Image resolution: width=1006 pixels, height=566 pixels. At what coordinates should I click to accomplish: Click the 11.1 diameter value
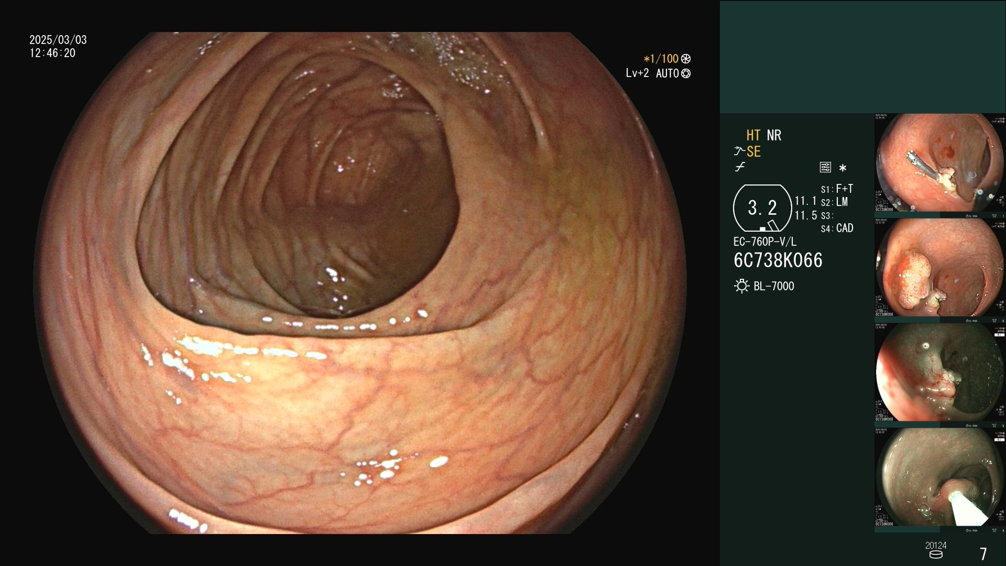805,201
